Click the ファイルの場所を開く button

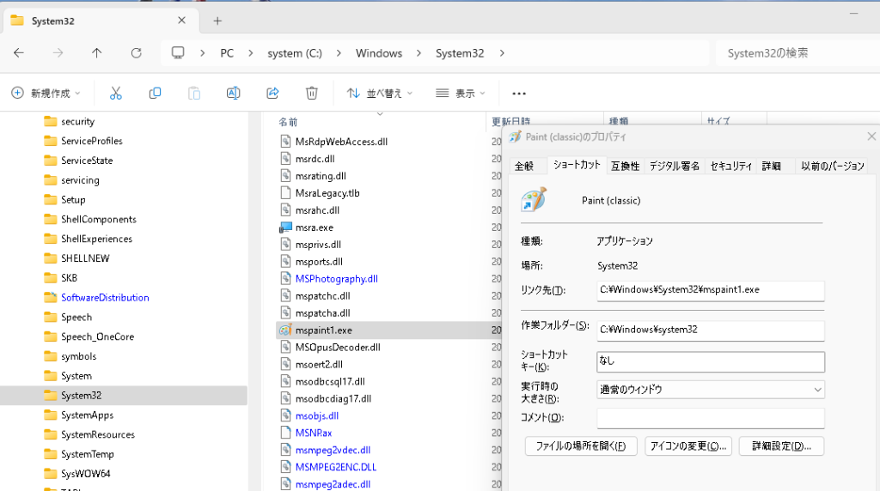tap(581, 446)
